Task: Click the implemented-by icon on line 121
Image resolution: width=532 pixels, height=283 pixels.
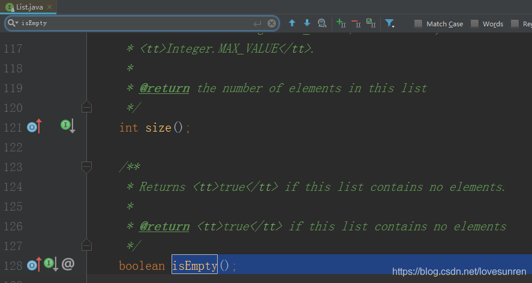Action: 68,126
